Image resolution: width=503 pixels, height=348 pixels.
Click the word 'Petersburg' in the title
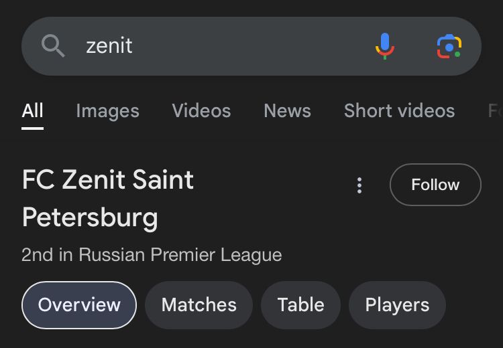[x=90, y=217]
